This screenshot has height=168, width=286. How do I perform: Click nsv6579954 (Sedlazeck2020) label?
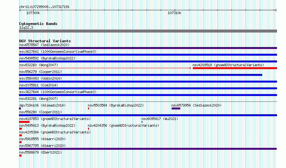tap(196, 105)
